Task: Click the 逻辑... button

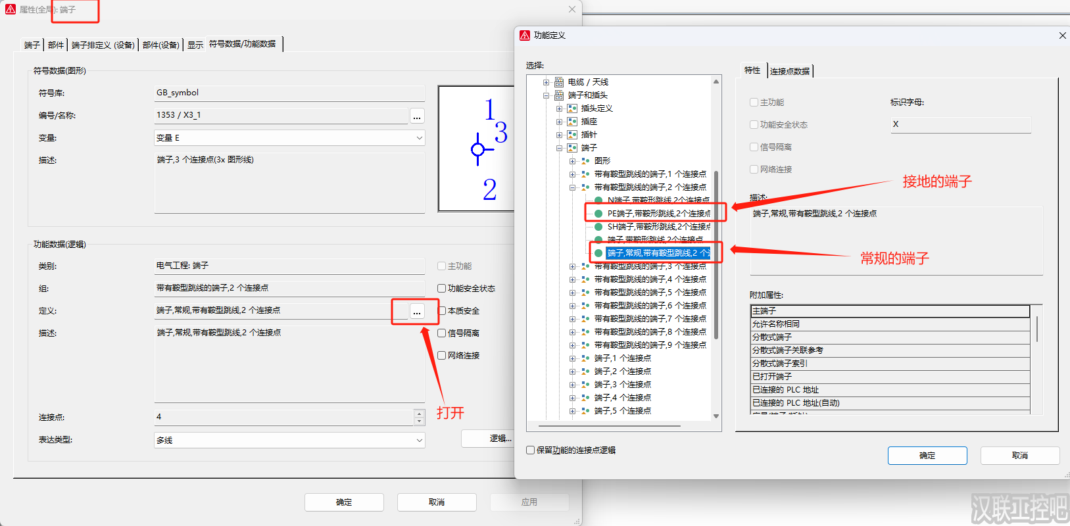Action: 499,439
